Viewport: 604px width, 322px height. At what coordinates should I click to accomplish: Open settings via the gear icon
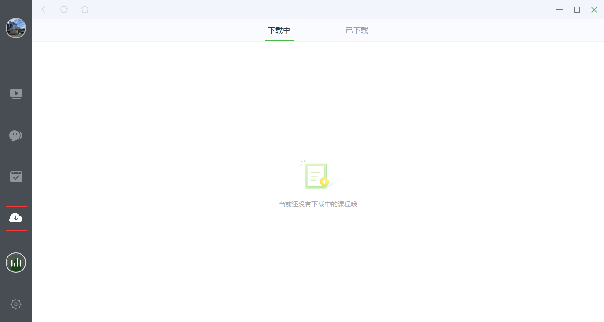16,304
